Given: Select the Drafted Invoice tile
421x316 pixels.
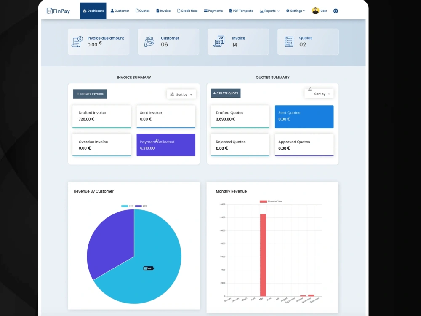Looking at the screenshot, I should tap(102, 117).
